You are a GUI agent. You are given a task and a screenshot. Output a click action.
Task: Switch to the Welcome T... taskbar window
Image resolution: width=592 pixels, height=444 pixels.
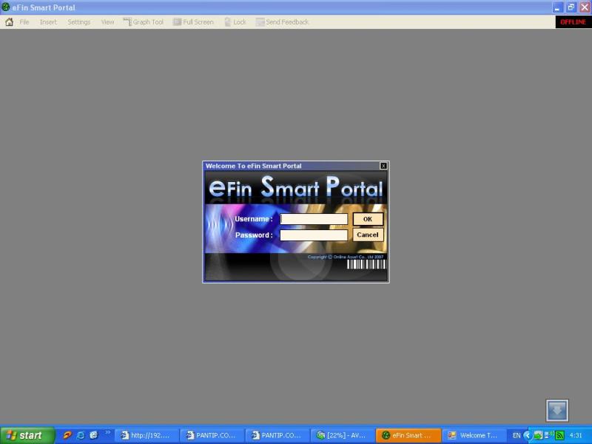tap(474, 435)
